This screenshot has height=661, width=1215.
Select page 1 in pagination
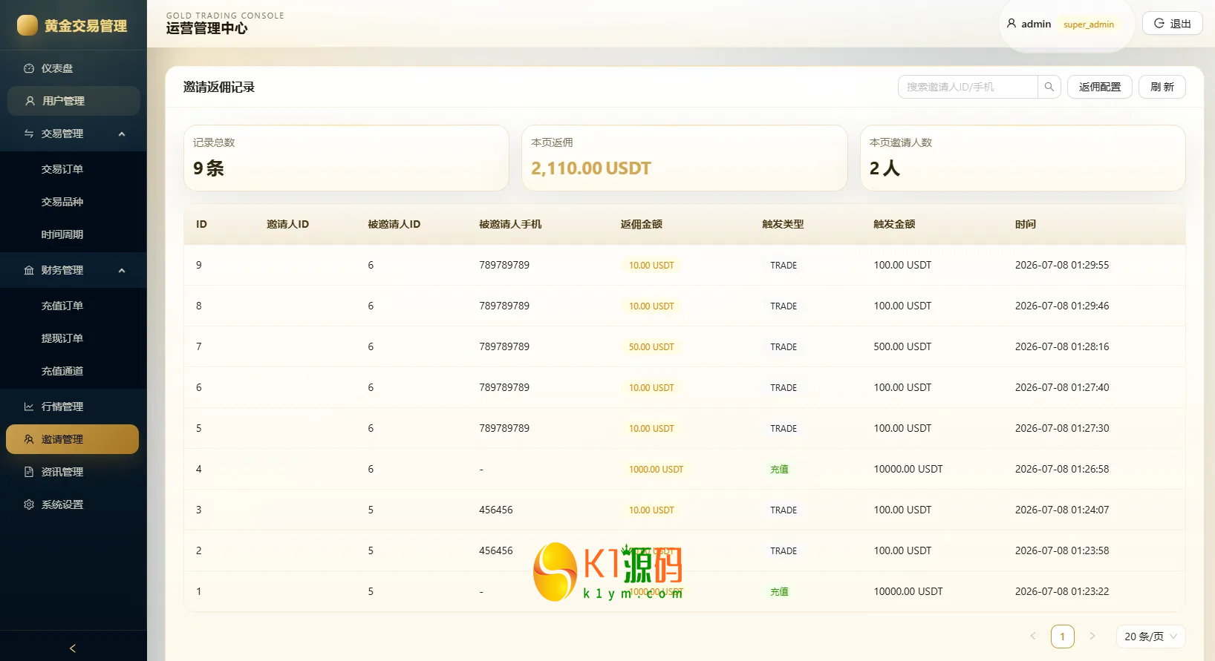click(1062, 637)
